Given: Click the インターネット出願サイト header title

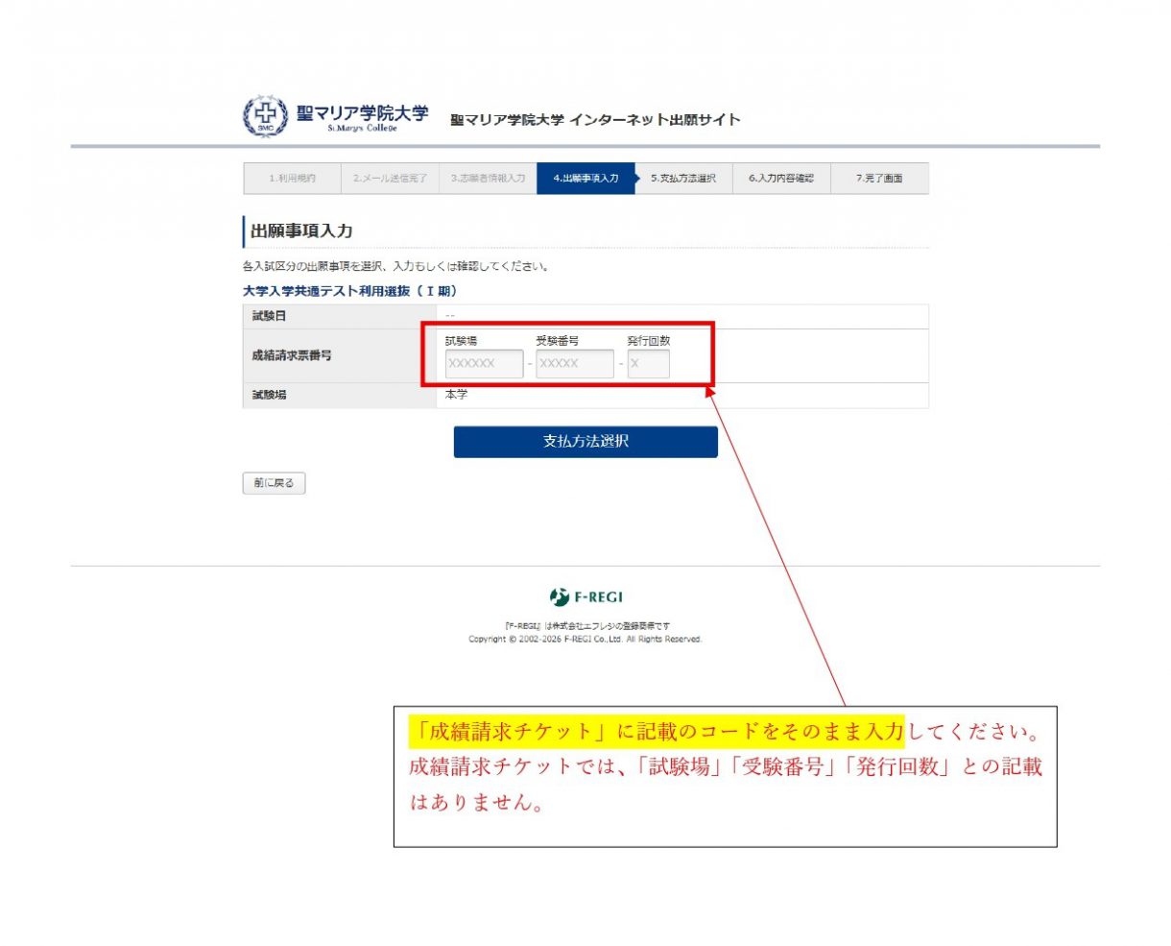Looking at the screenshot, I should click(x=595, y=120).
